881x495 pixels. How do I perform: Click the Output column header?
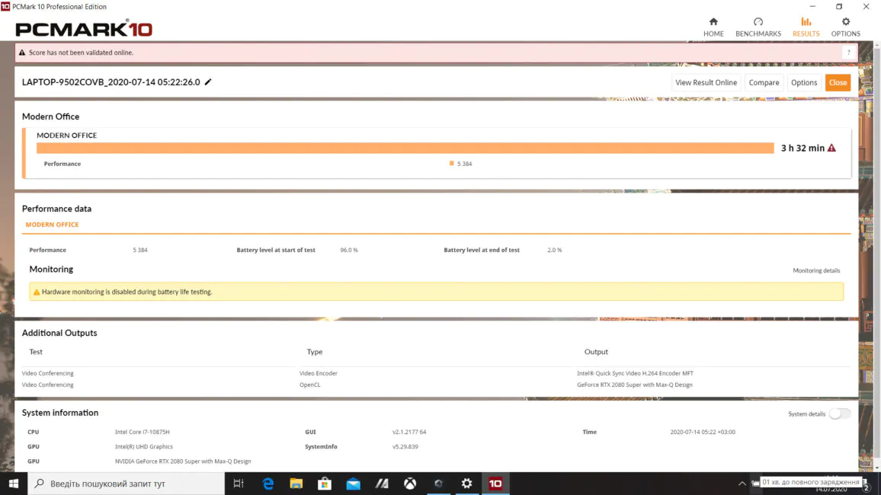point(595,352)
